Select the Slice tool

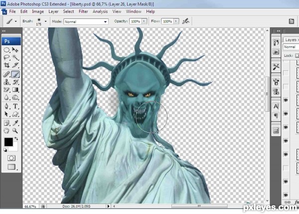(15, 65)
